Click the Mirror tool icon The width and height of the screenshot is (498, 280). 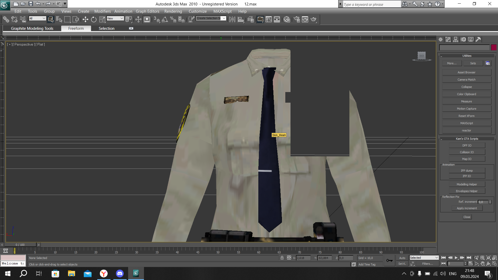(232, 19)
